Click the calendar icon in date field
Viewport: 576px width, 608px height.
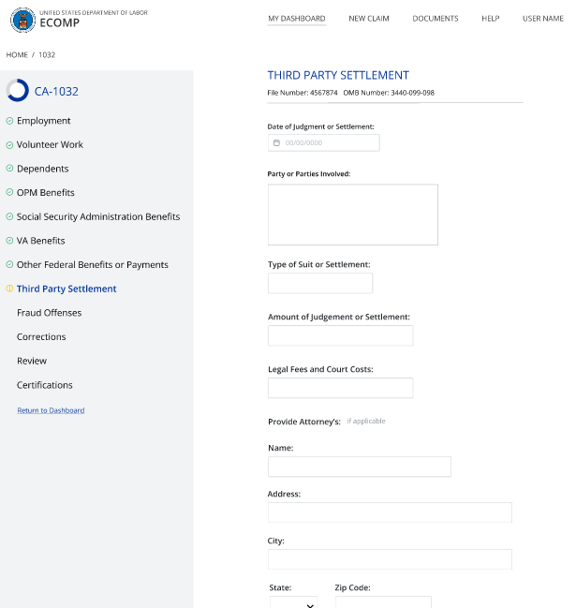[x=276, y=143]
